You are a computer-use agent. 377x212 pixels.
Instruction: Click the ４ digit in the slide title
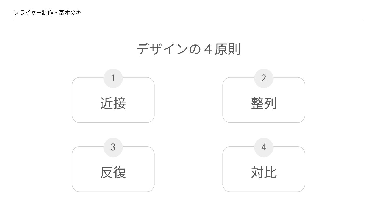pos(208,49)
